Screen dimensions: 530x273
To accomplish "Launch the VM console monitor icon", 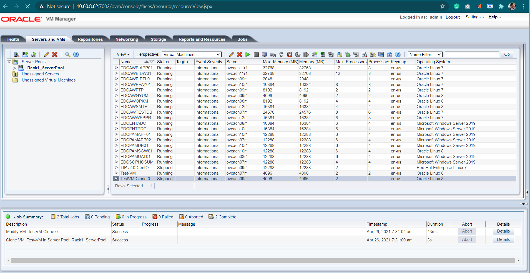I will click(265, 55).
